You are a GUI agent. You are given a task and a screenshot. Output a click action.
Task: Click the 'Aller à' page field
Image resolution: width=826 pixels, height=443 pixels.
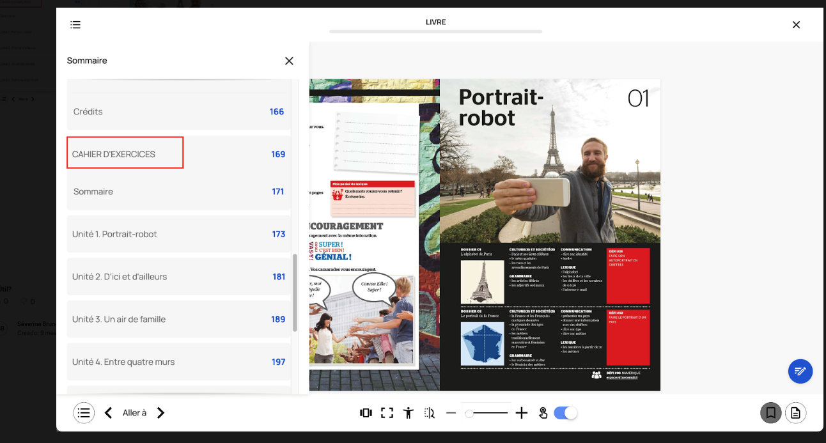coord(134,413)
